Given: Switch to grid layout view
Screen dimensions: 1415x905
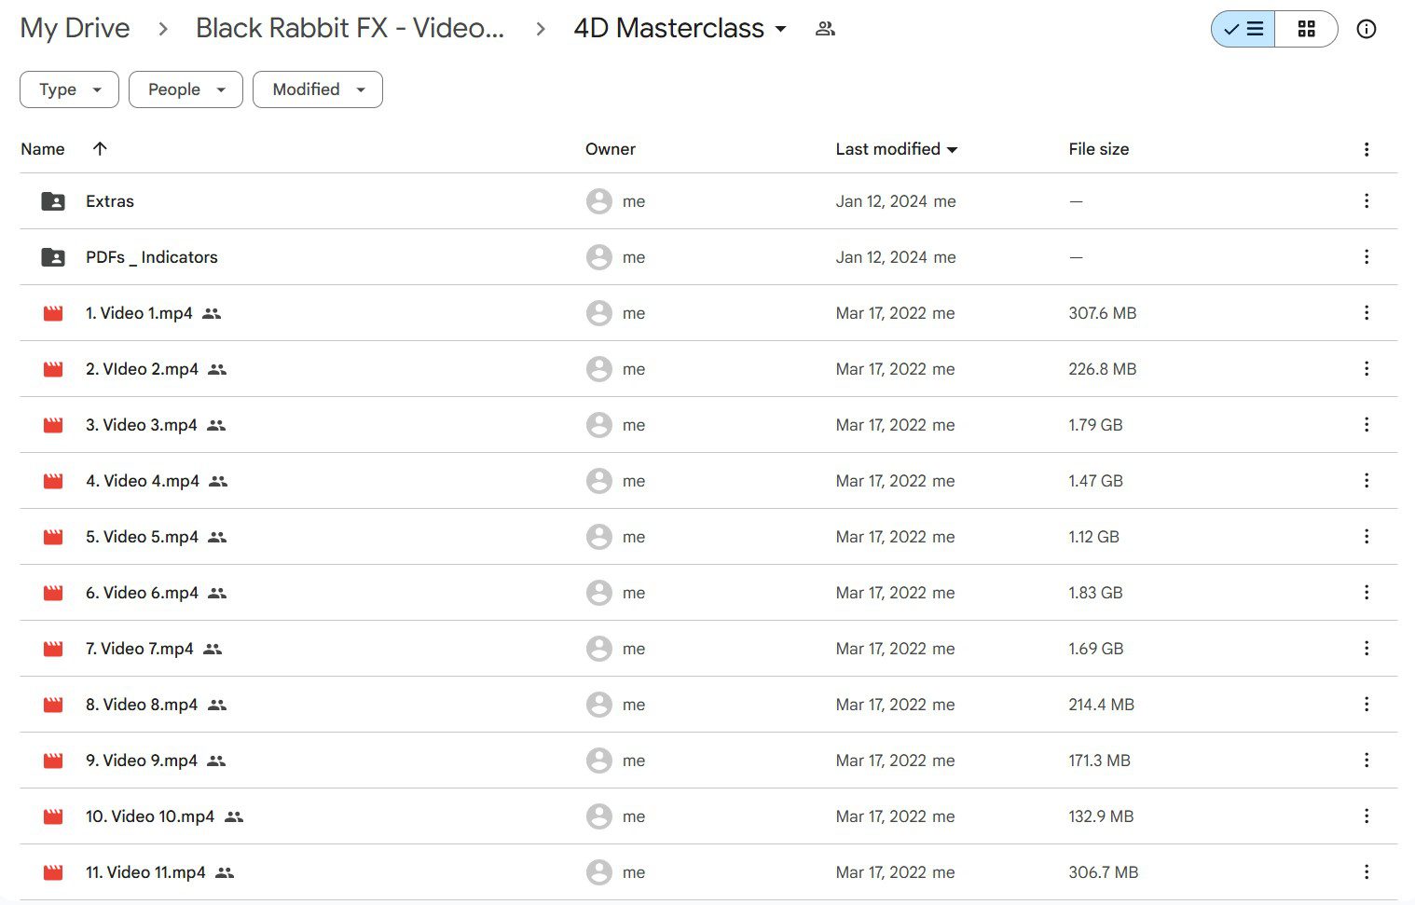Looking at the screenshot, I should pyautogui.click(x=1306, y=29).
